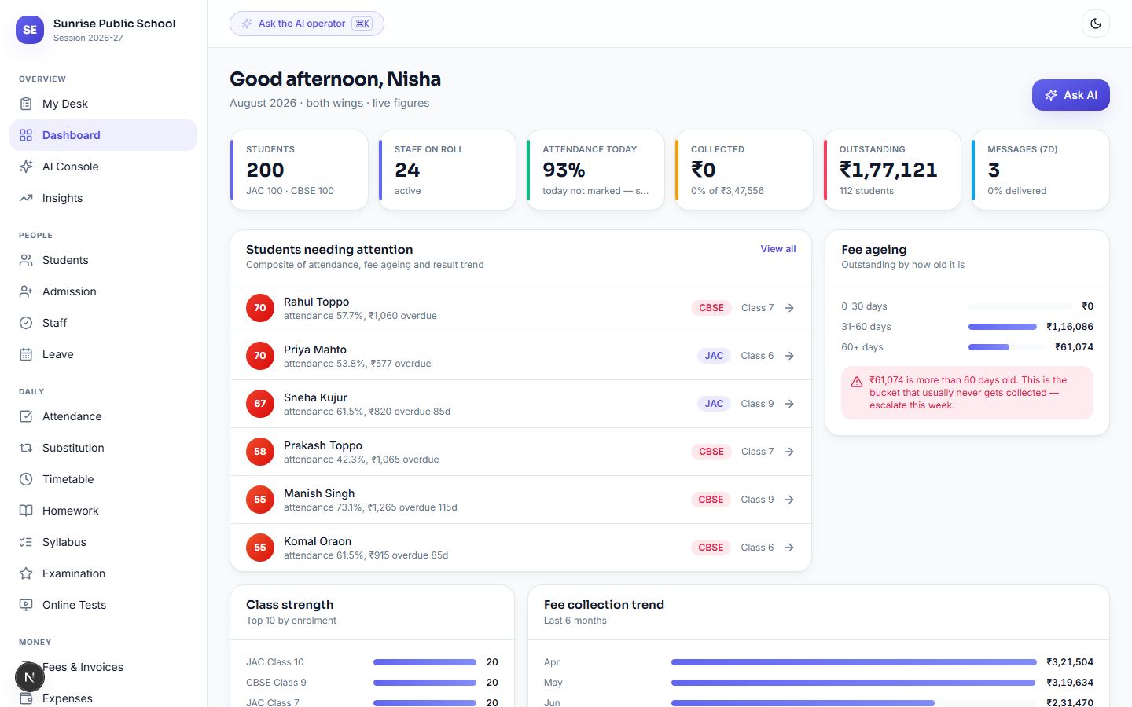Click the ⌘K shortcut badge
The width and height of the screenshot is (1132, 707).
[362, 24]
